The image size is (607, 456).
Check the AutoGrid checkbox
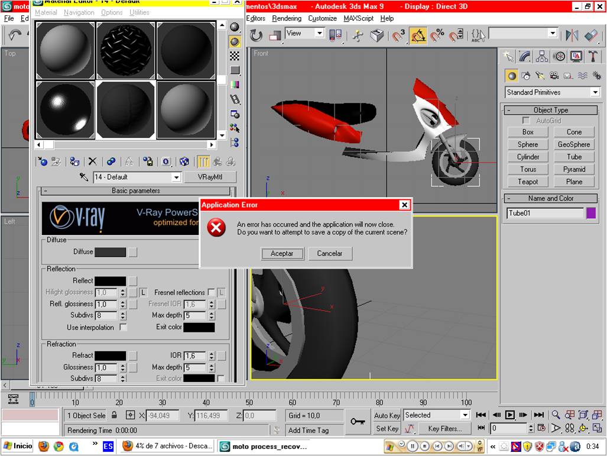(525, 121)
